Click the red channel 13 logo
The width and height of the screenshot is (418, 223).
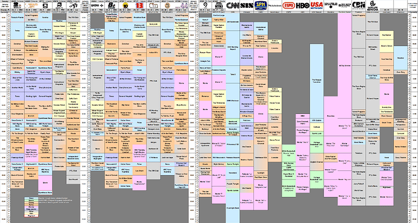point(139,5)
